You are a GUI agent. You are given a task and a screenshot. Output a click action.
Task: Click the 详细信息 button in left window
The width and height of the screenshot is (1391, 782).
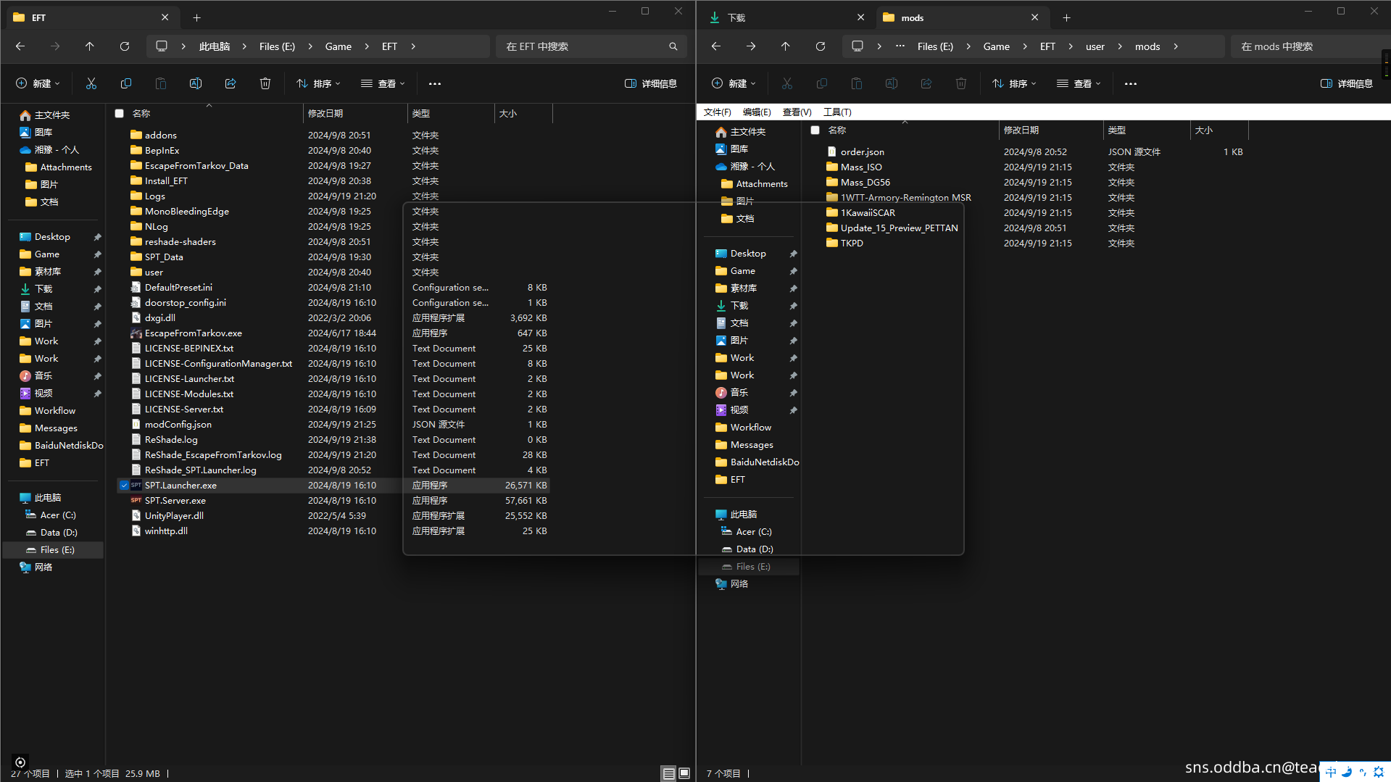click(651, 83)
